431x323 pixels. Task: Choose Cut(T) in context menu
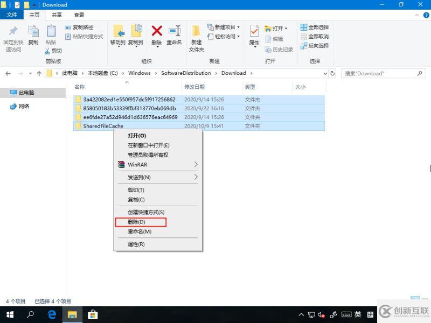click(158, 190)
